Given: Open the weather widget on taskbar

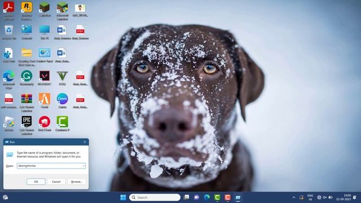Looking at the screenshot, I should click(5, 197).
